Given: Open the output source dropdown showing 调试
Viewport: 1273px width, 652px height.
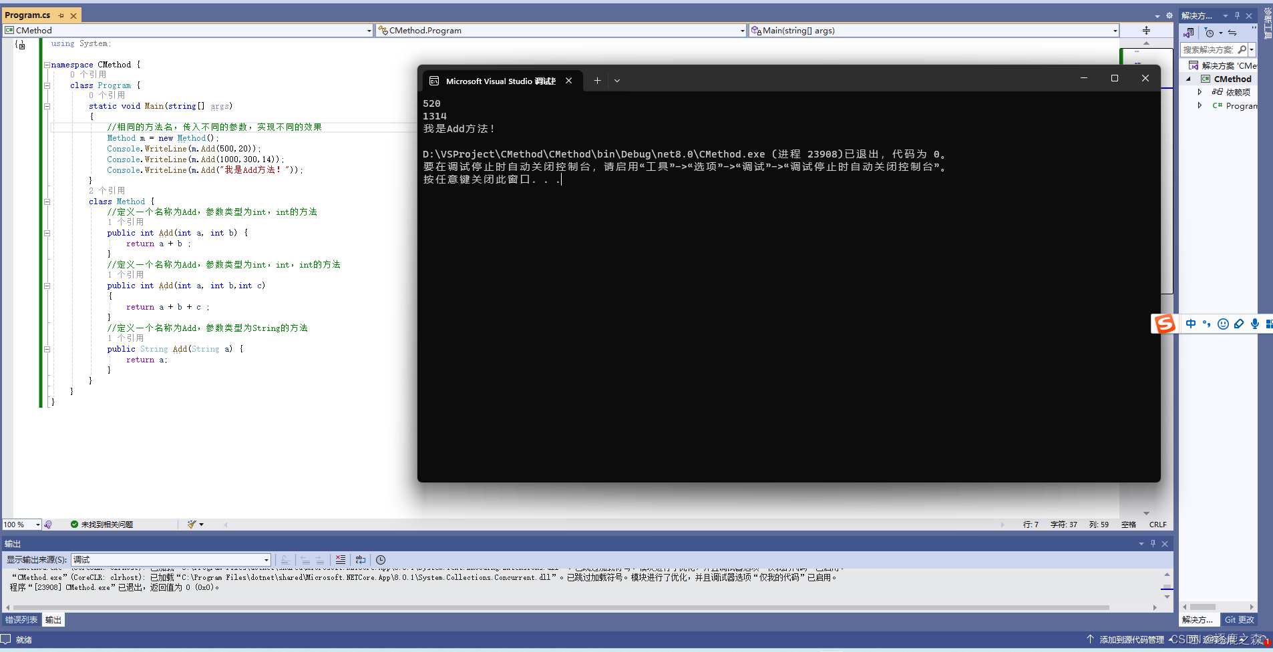Looking at the screenshot, I should (x=171, y=560).
